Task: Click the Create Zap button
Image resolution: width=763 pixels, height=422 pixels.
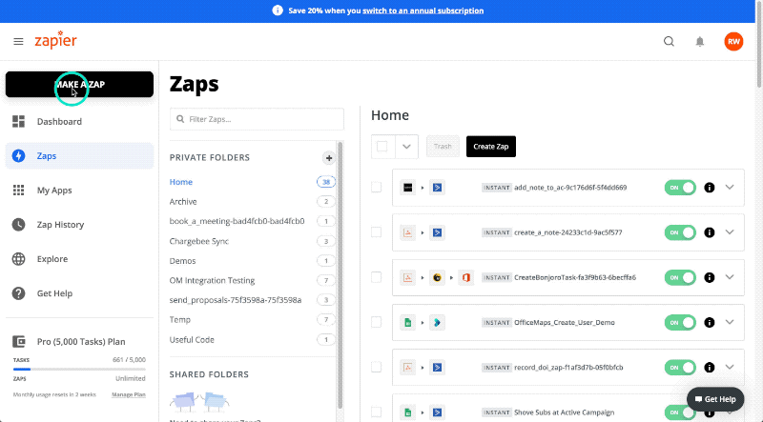Action: [x=491, y=147]
